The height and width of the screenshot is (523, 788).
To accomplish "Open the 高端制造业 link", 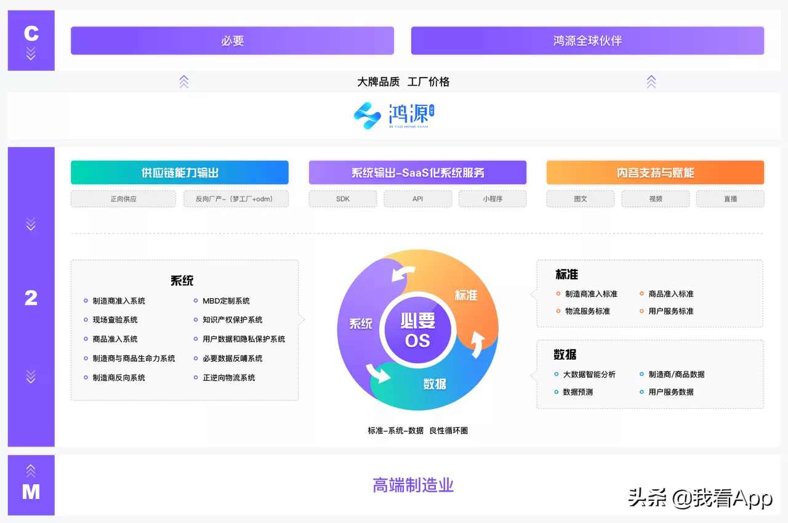I will coord(412,485).
